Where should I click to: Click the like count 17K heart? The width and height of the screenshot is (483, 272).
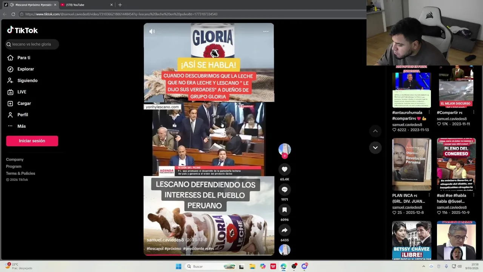pos(439,124)
